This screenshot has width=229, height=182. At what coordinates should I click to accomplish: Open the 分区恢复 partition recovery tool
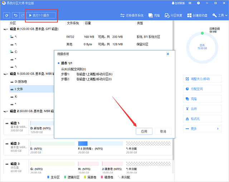pyautogui.click(x=174, y=16)
